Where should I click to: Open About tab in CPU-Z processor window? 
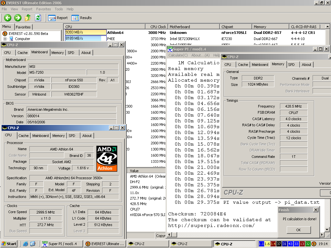(87, 136)
